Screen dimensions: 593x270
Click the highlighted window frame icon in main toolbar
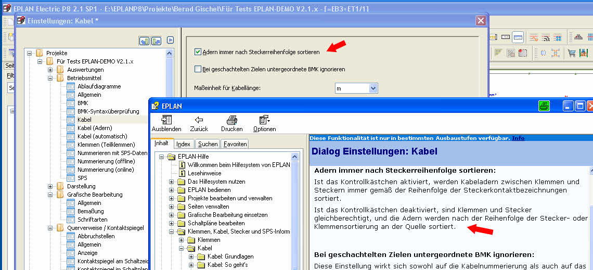pyautogui.click(x=518, y=37)
